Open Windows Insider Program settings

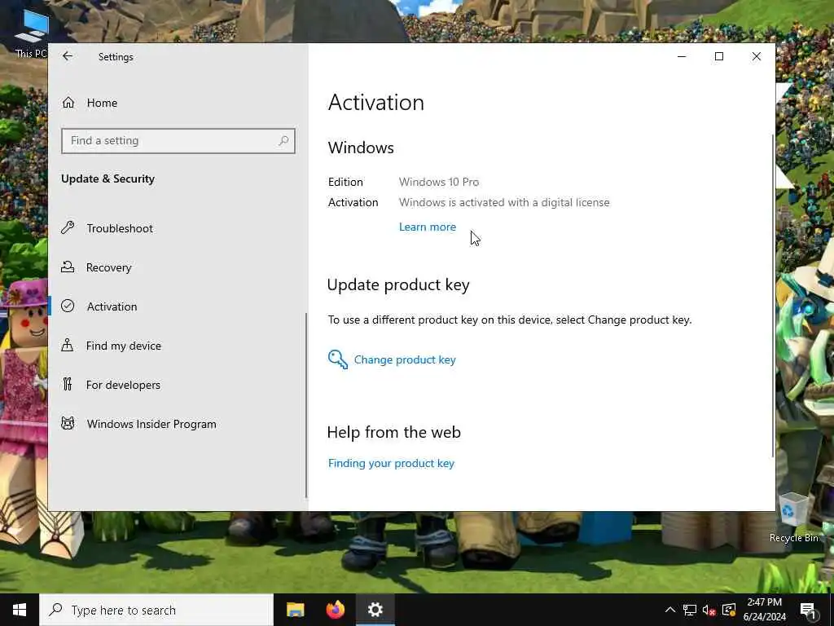point(151,424)
